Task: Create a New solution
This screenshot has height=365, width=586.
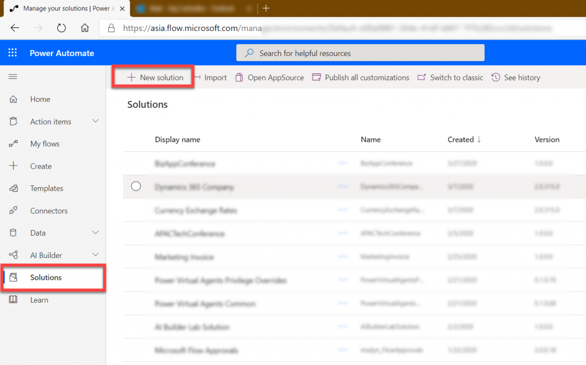Action: [x=153, y=77]
